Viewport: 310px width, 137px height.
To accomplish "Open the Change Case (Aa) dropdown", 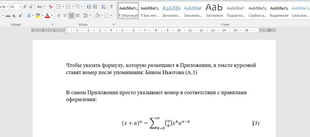I will pyautogui.click(x=43, y=6).
